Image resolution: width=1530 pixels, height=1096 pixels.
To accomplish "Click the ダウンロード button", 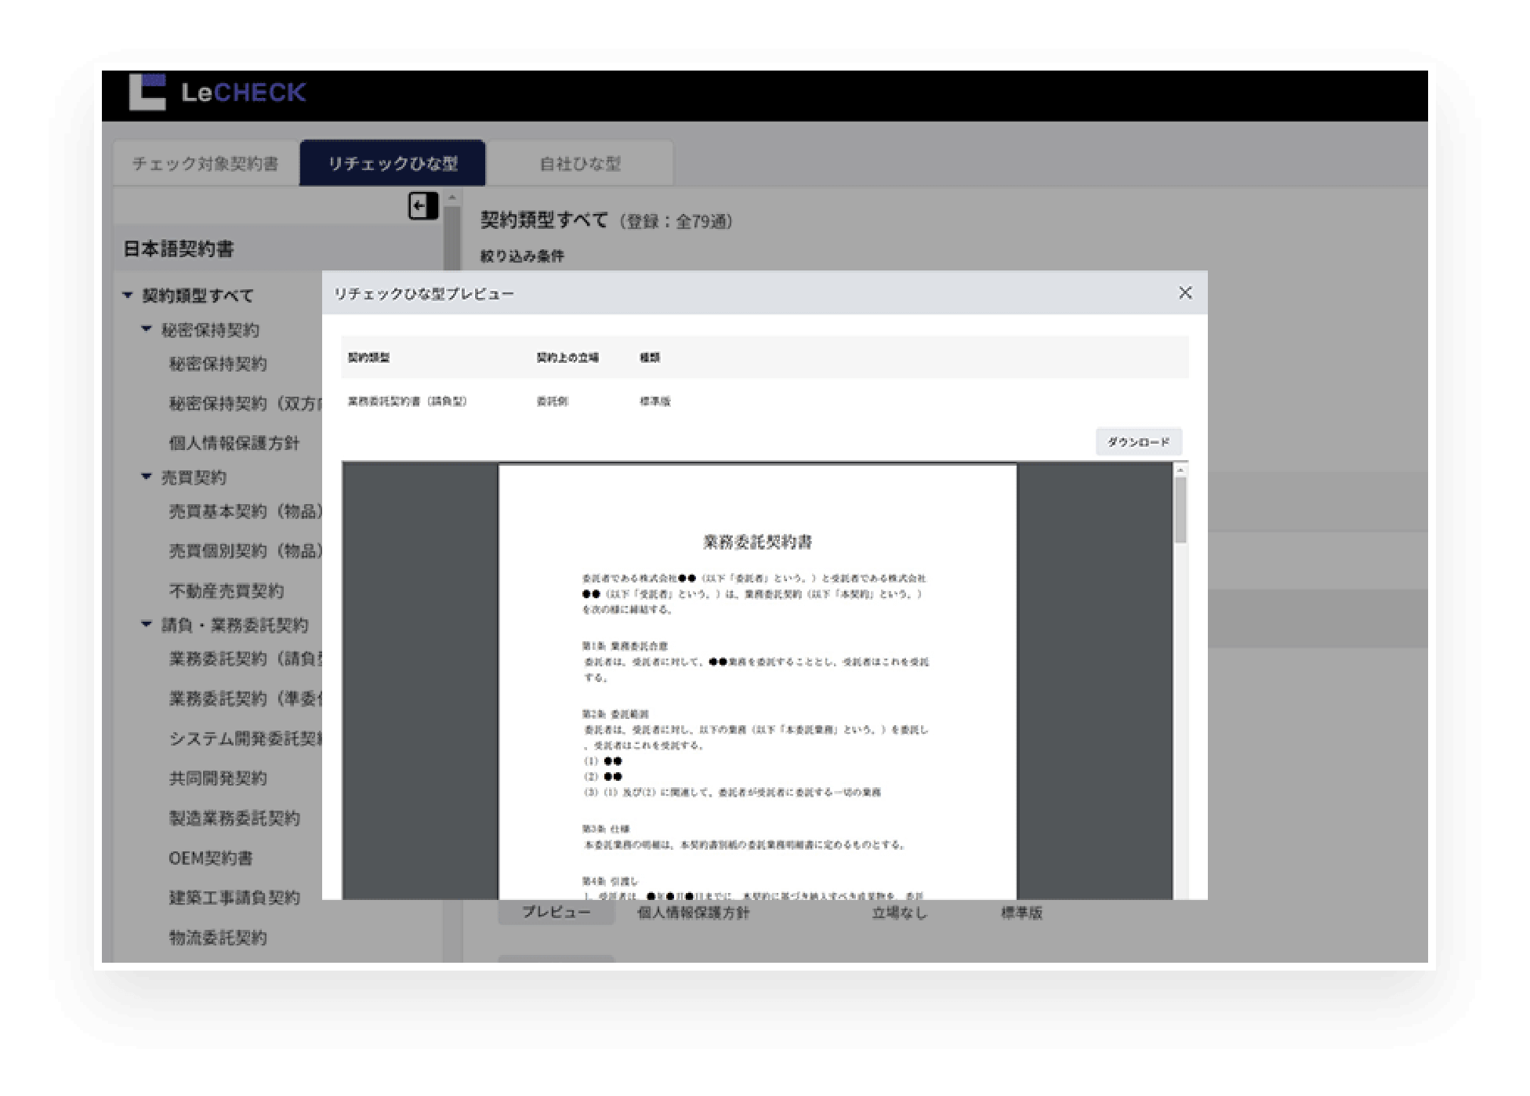I will coord(1138,442).
